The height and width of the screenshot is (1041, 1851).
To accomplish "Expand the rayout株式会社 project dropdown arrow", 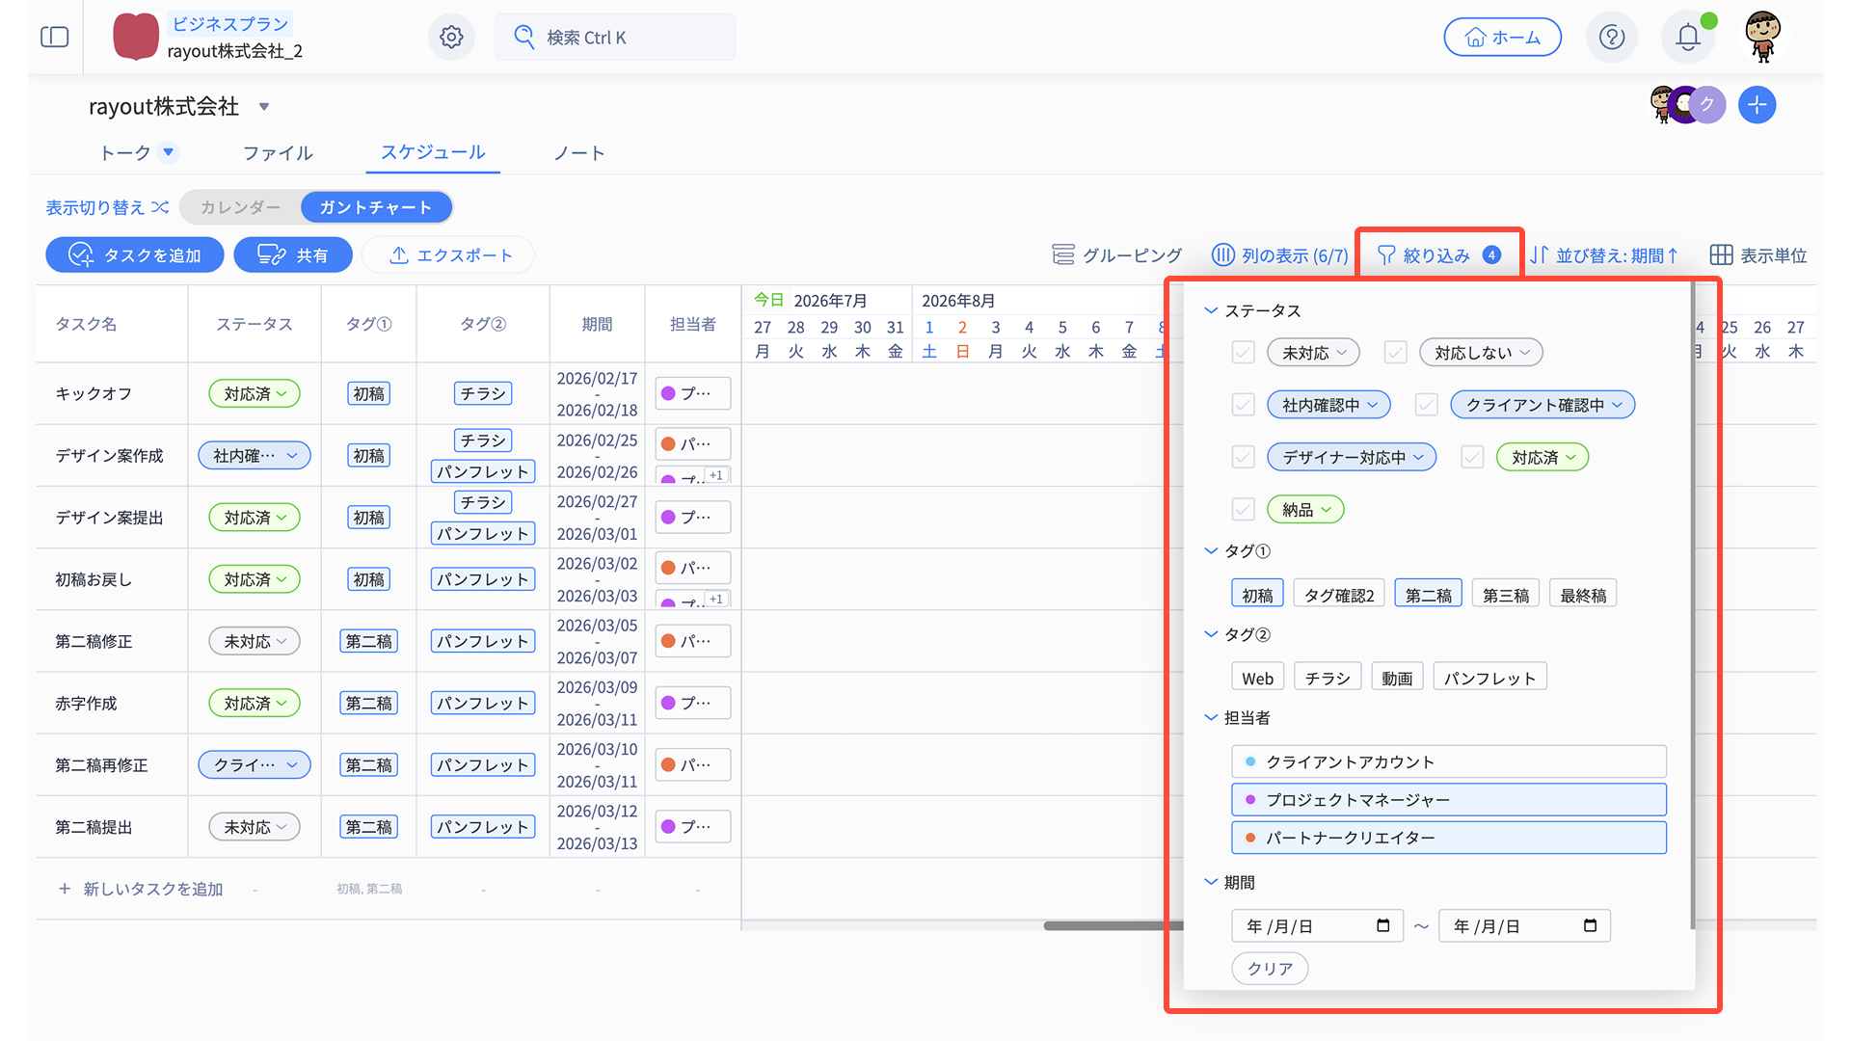I will [x=264, y=107].
